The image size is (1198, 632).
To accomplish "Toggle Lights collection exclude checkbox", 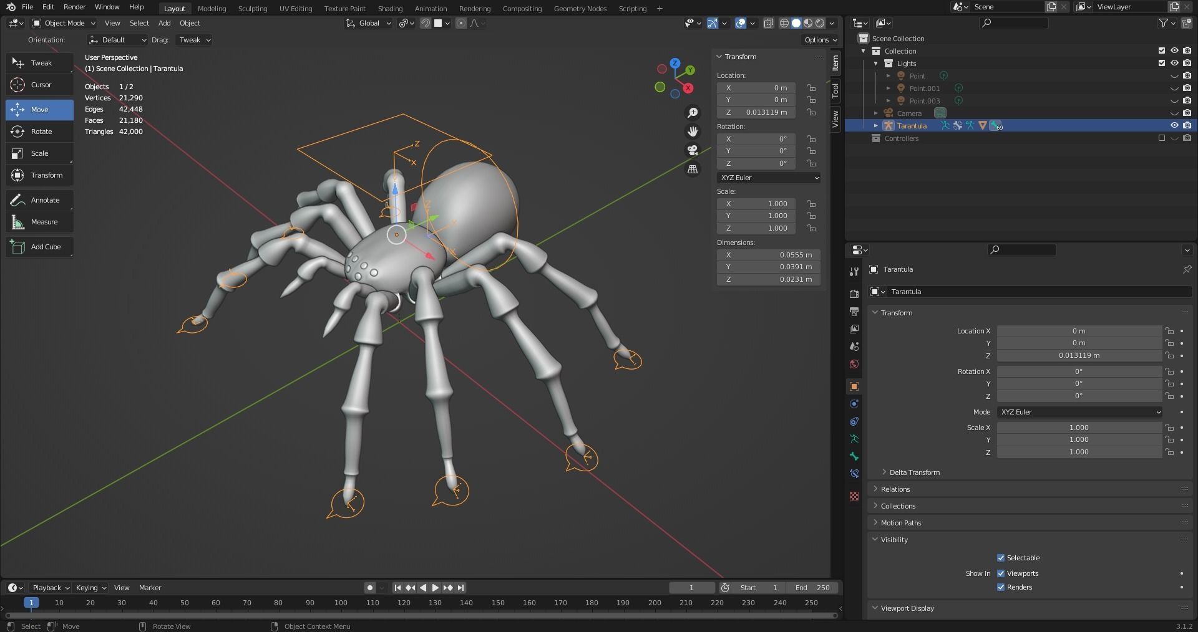I will coord(1162,64).
